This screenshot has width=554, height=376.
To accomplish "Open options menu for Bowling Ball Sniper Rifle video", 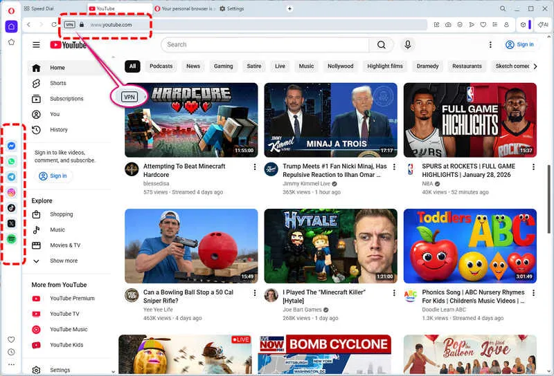I will (x=255, y=293).
